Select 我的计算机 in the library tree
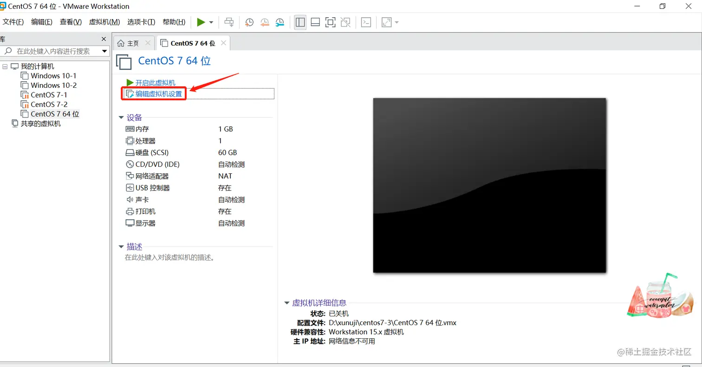This screenshot has width=702, height=367. (x=37, y=66)
